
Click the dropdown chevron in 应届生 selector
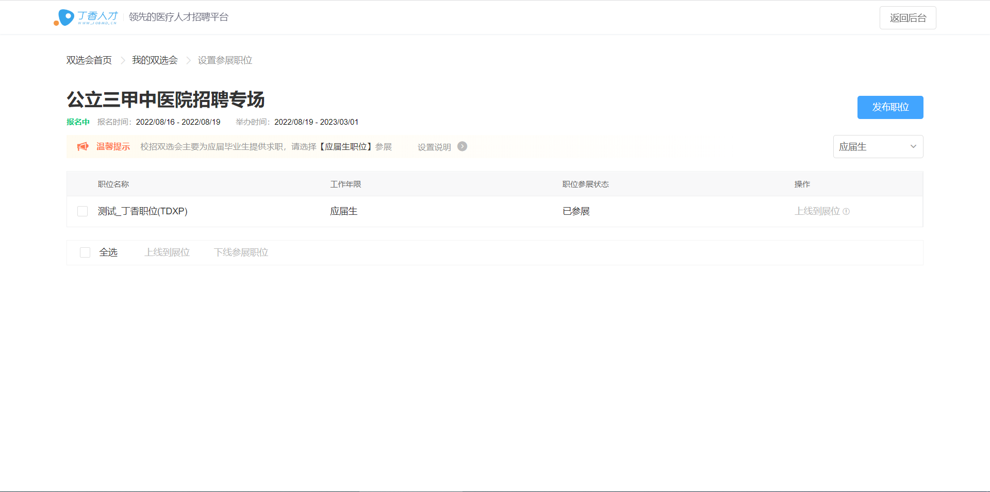[913, 147]
